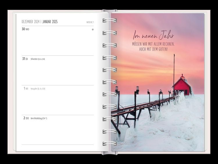Select the 1 MI date label
Screen dimensions: 218x164
26,89
